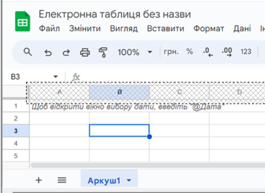The height and width of the screenshot is (193, 265).
Task: Open the Файл menu
Action: (49, 29)
